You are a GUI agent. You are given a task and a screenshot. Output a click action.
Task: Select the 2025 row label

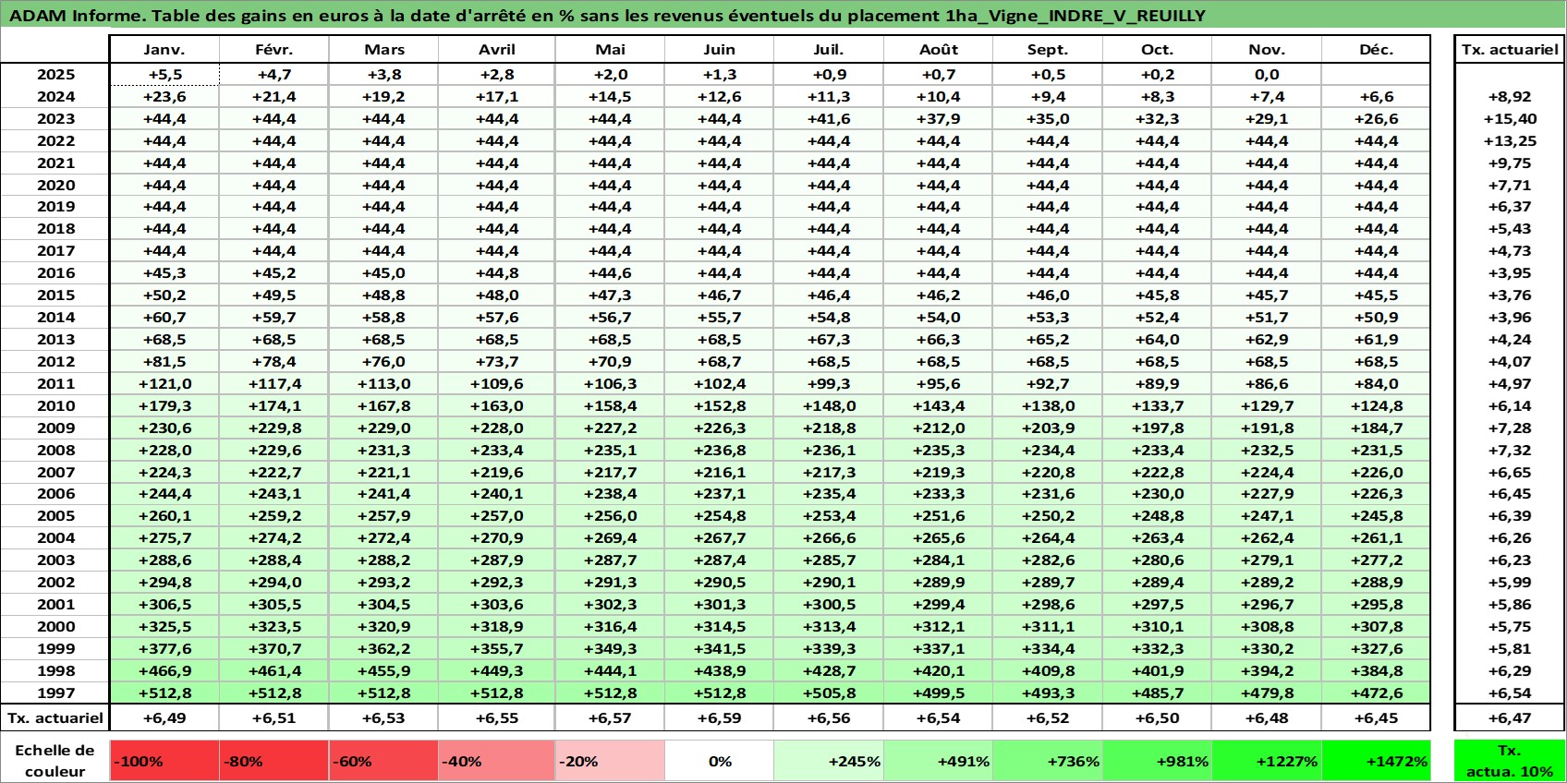(x=55, y=75)
